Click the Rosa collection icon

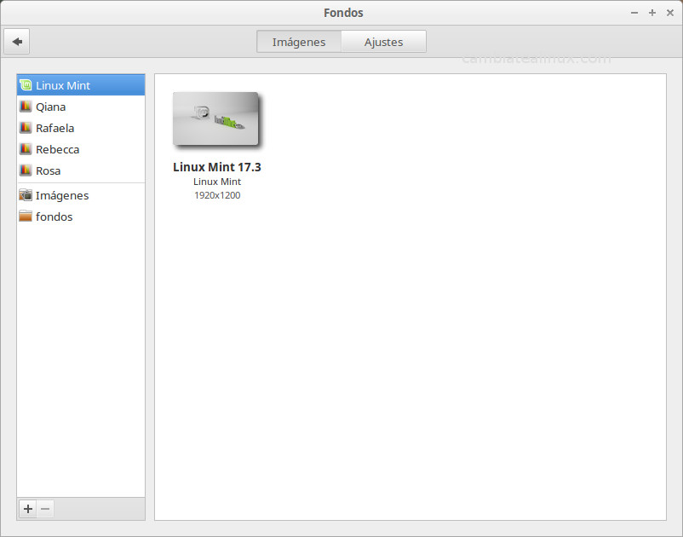[26, 170]
